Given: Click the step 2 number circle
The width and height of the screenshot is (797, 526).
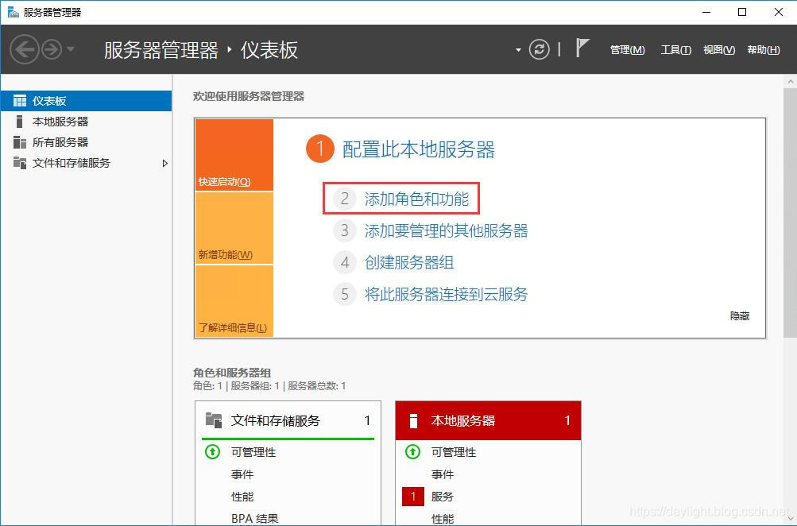Looking at the screenshot, I should click(345, 199).
